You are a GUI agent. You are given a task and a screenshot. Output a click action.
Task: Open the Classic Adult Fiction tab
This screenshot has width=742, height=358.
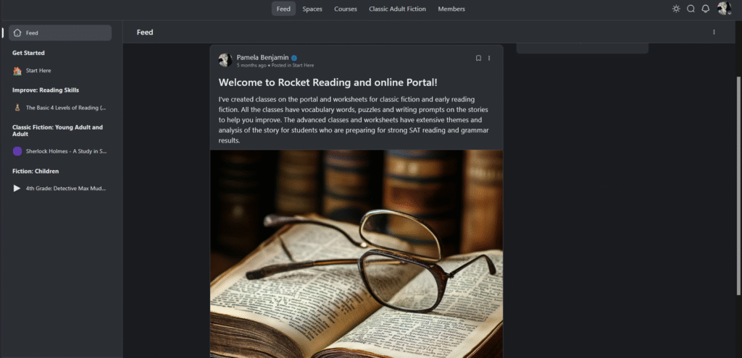click(398, 9)
